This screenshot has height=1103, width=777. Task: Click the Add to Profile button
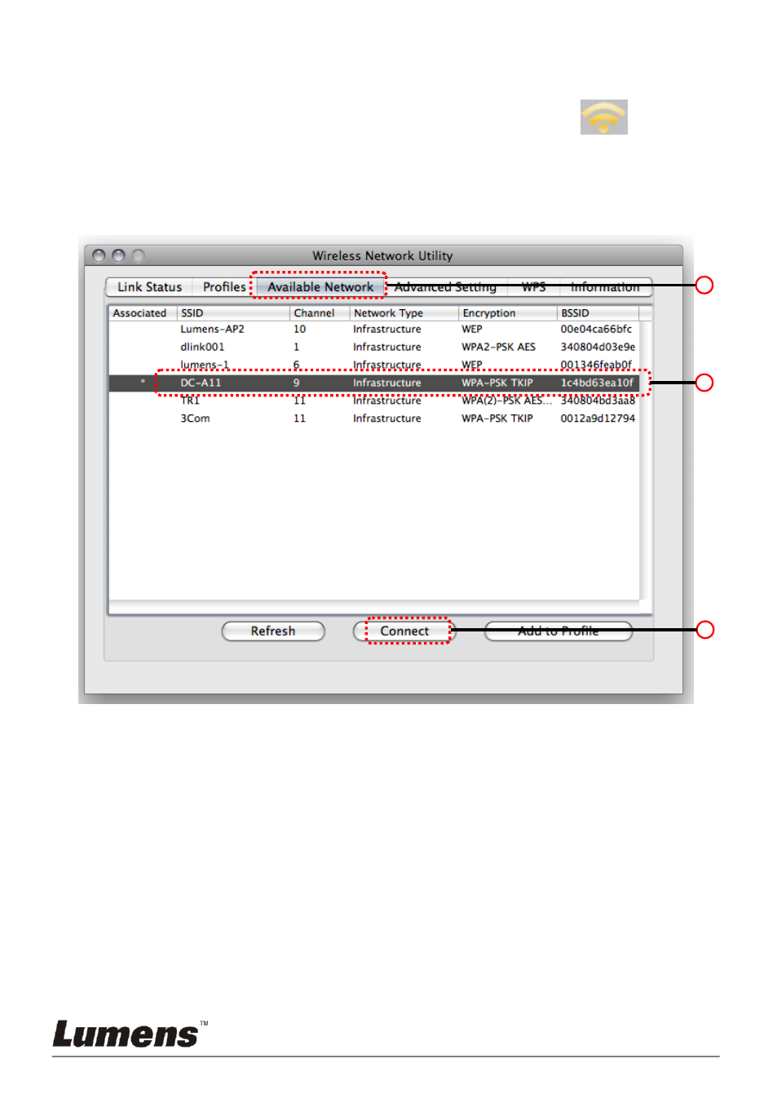(558, 631)
